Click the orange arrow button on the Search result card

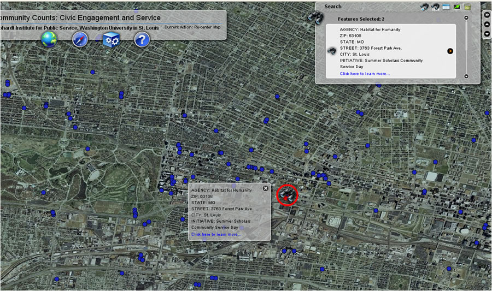click(450, 51)
